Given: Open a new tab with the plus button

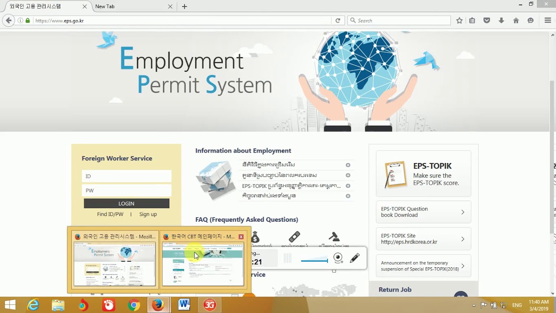Looking at the screenshot, I should pos(185,7).
